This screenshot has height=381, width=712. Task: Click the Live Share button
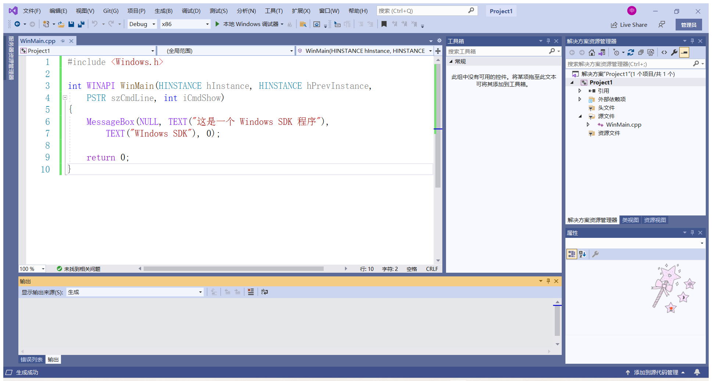point(629,25)
